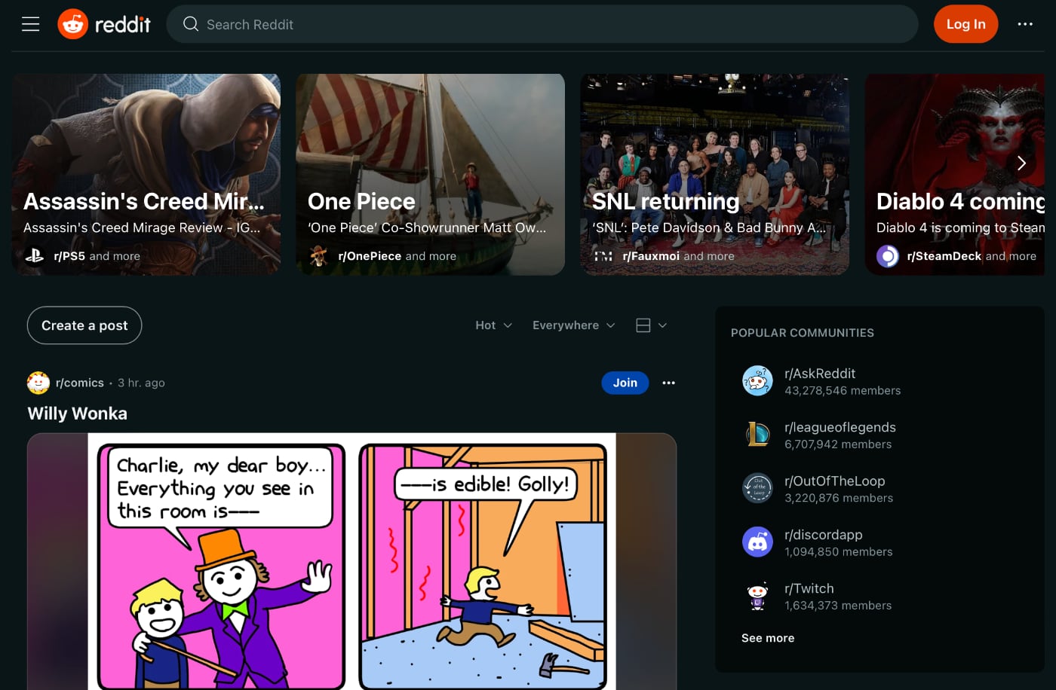The height and width of the screenshot is (690, 1056).
Task: Open the Diablo 4 coming trending card
Action: [x=955, y=174]
